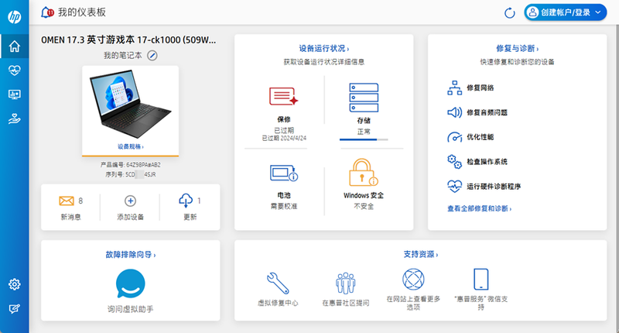Click the notification bell beside 我的仪表板
This screenshot has width=619, height=333.
(47, 12)
